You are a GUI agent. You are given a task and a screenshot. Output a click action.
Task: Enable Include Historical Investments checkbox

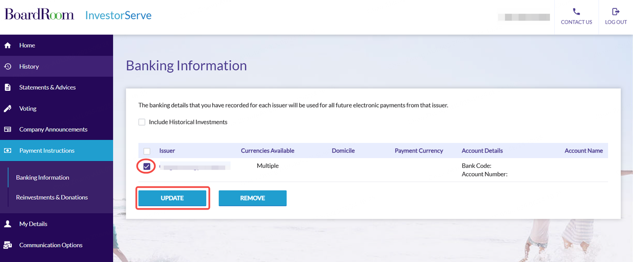click(142, 122)
